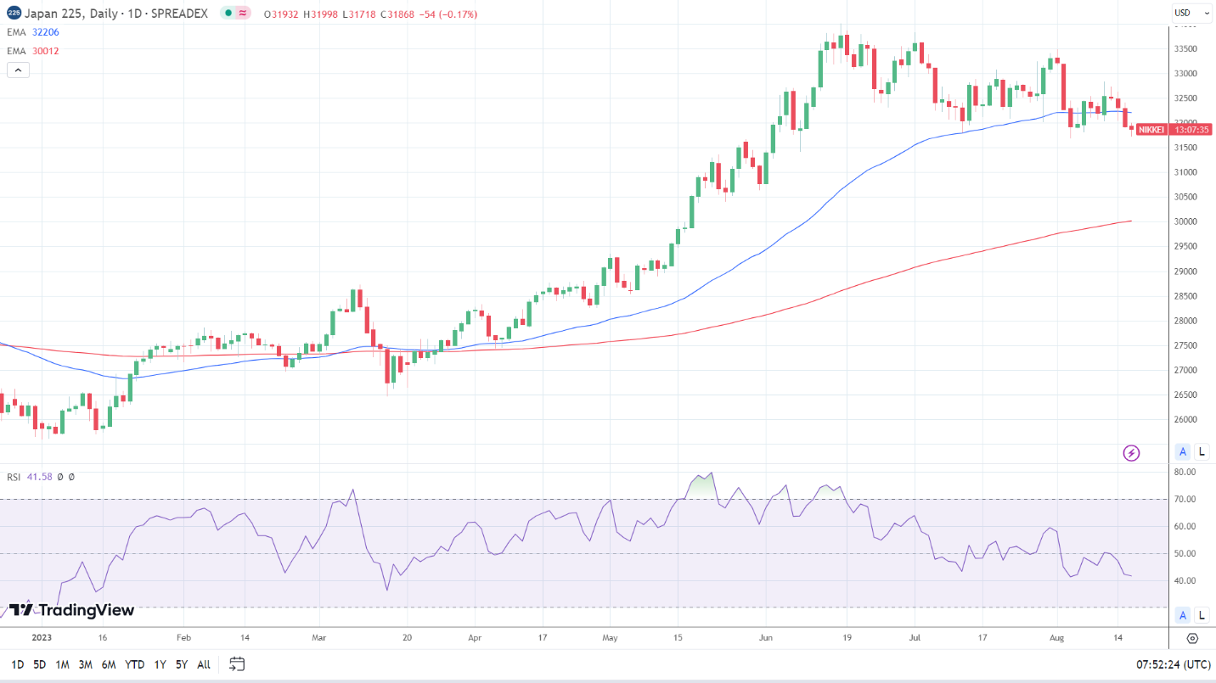The width and height of the screenshot is (1216, 683).
Task: Click the red NIKKEI price label
Action: 1151,129
